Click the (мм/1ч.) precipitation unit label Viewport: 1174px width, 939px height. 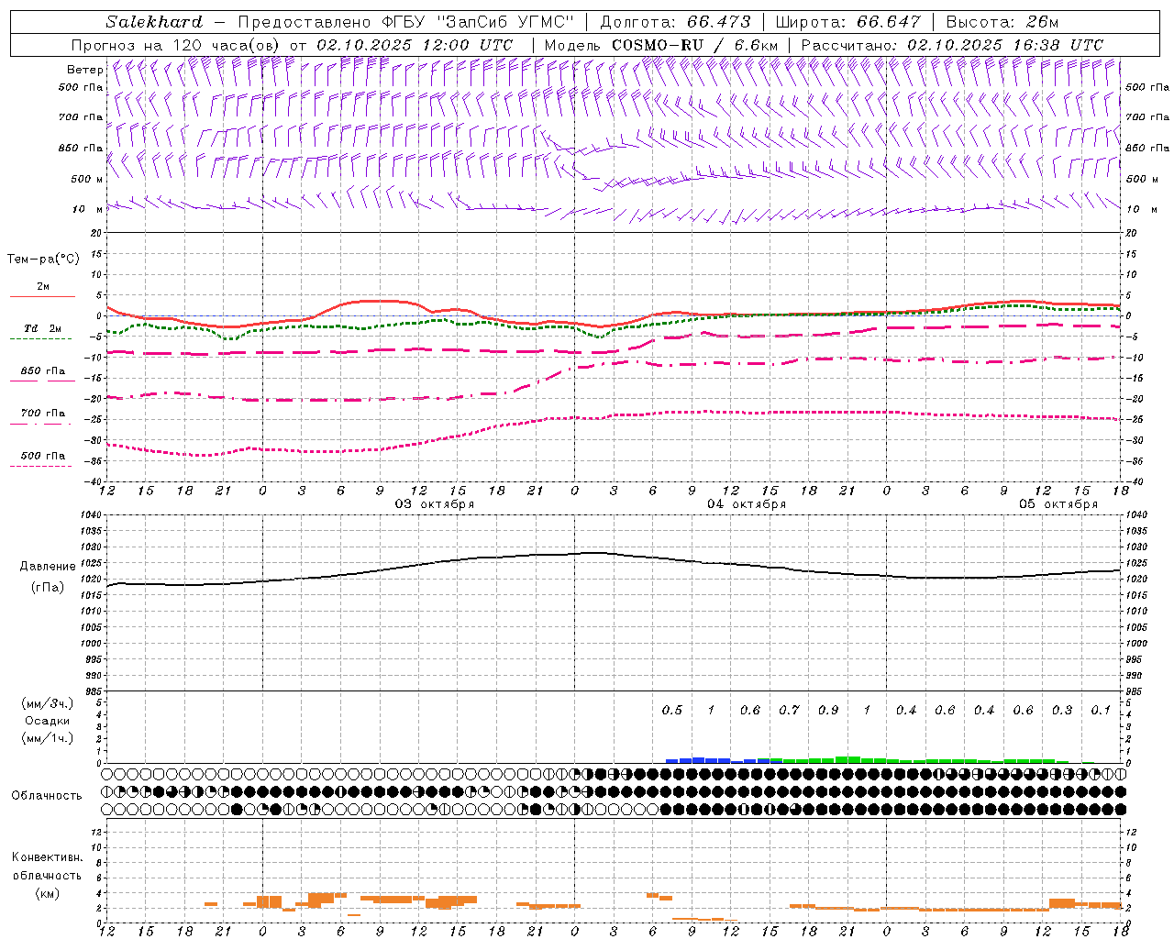click(x=47, y=738)
